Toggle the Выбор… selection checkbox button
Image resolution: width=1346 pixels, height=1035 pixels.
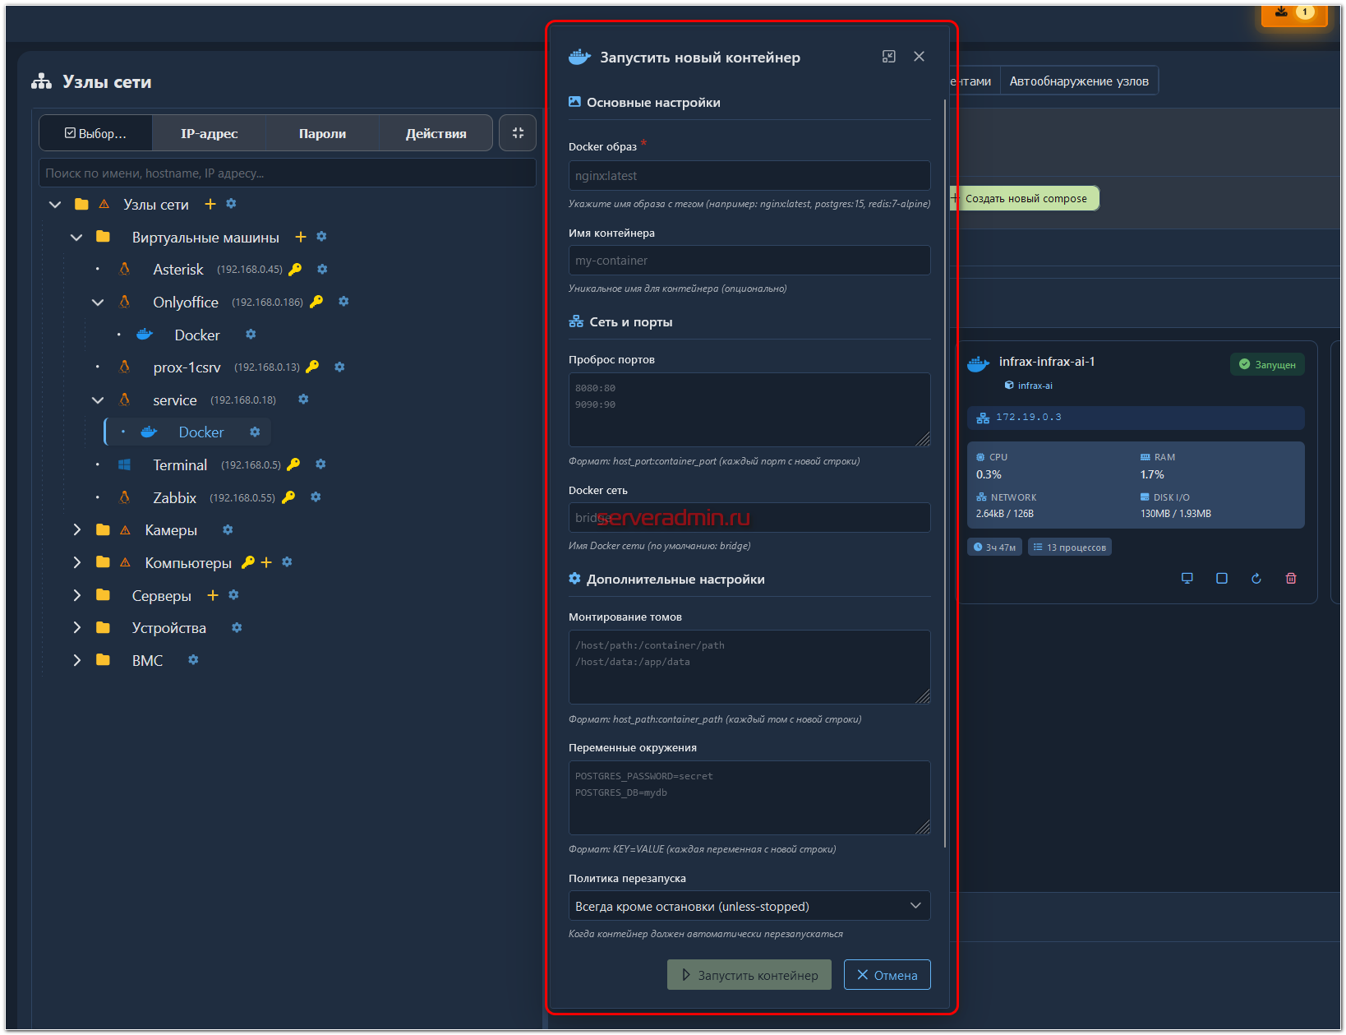coord(95,133)
